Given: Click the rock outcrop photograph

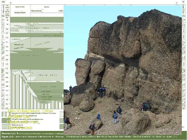Looking at the screenshot, I should 123,70.
